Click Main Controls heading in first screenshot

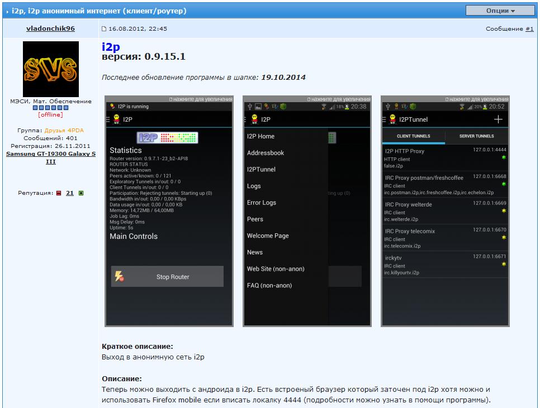[134, 236]
